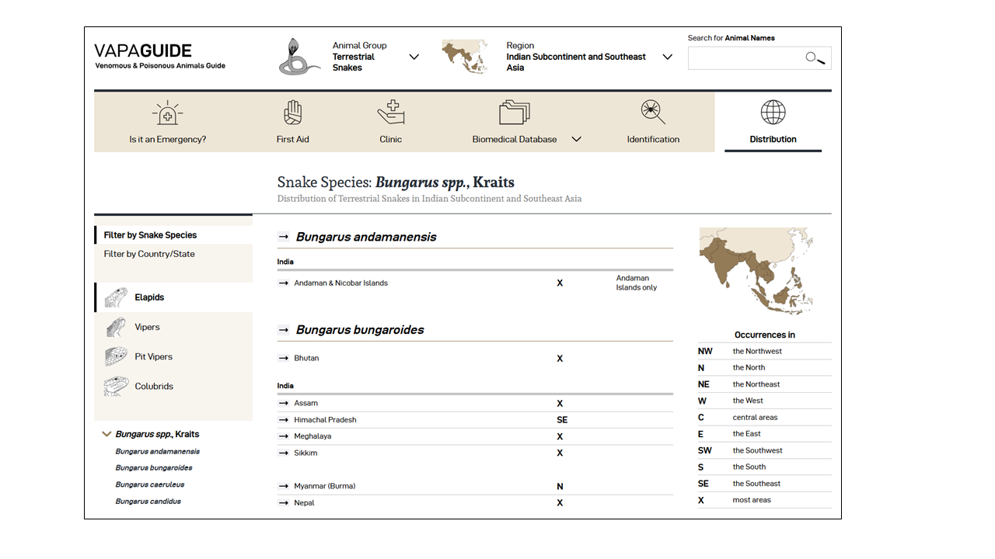The width and height of the screenshot is (995, 559).
Task: Select the Vipers snake head icon
Action: pos(115,327)
